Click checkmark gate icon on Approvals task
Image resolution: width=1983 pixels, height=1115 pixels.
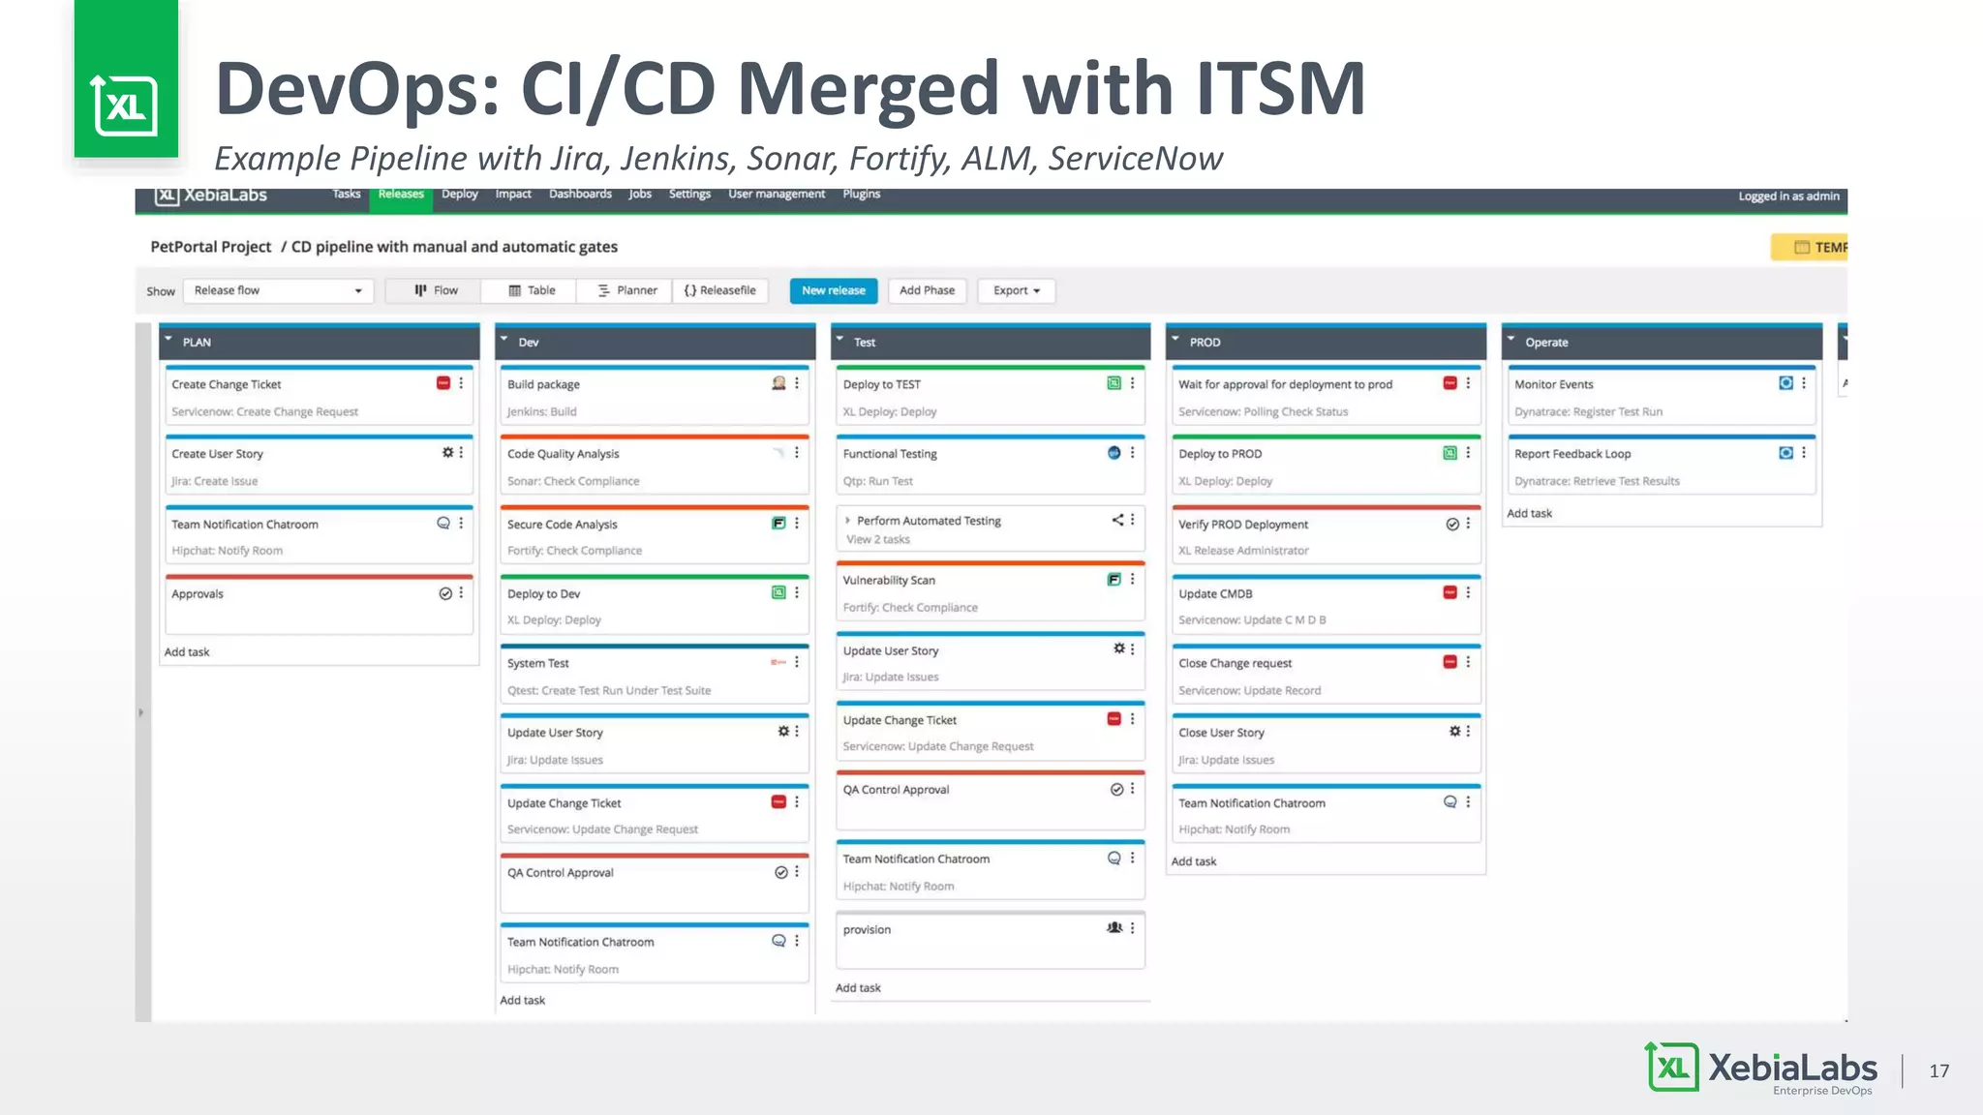(x=445, y=593)
